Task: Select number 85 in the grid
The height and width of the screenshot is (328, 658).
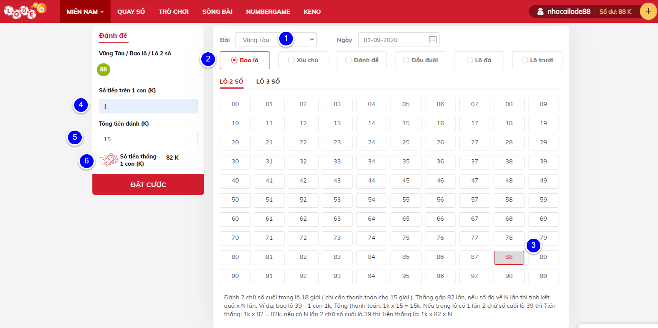Action: click(x=406, y=257)
